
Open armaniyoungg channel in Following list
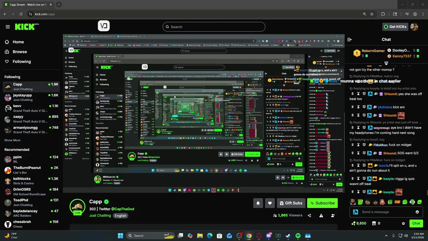tap(31, 130)
